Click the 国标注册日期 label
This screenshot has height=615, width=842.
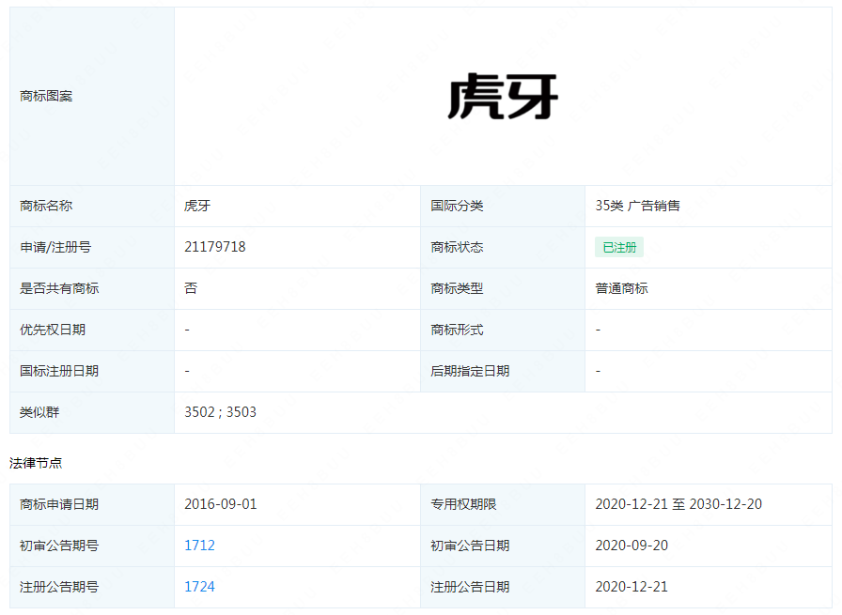pos(59,371)
